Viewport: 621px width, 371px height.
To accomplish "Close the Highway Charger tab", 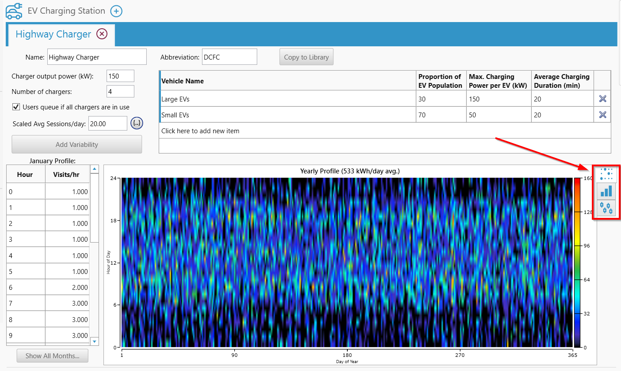I will pos(101,34).
